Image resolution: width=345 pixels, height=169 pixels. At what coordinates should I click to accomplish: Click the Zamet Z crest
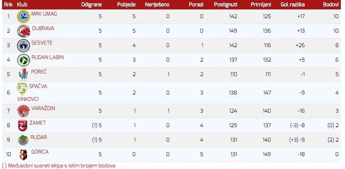23,126
